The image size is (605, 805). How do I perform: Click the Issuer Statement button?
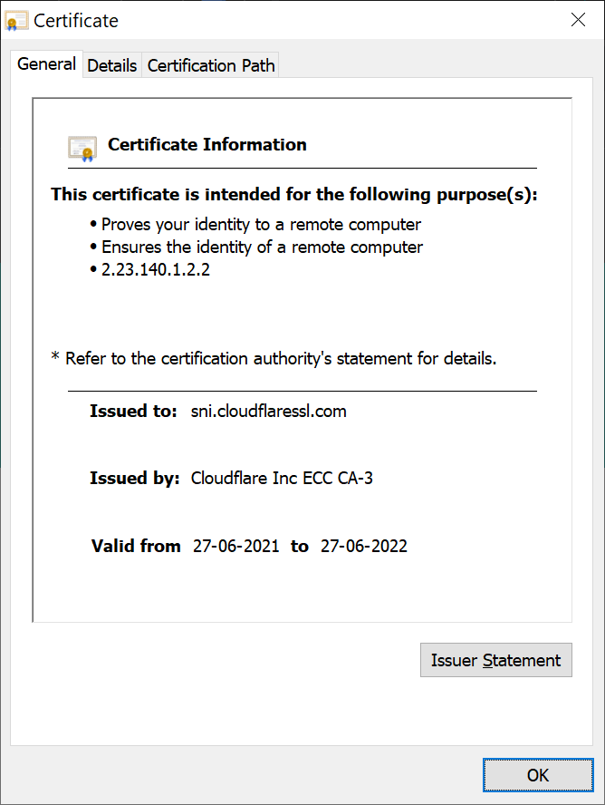tap(495, 660)
